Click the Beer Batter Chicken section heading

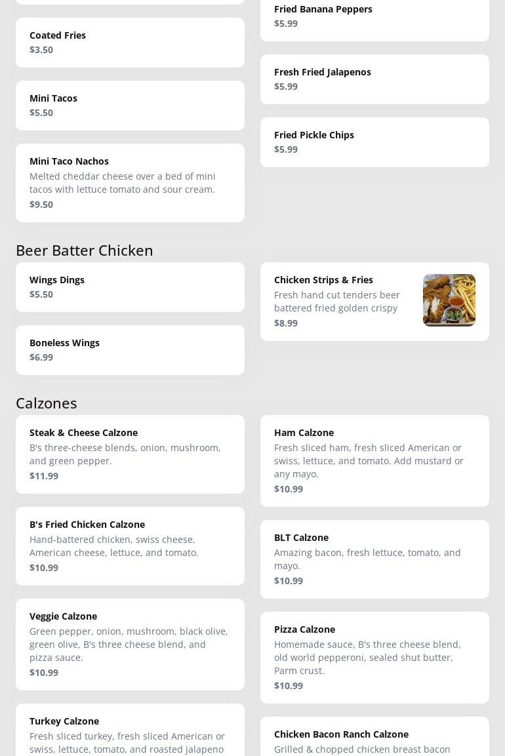tap(85, 250)
